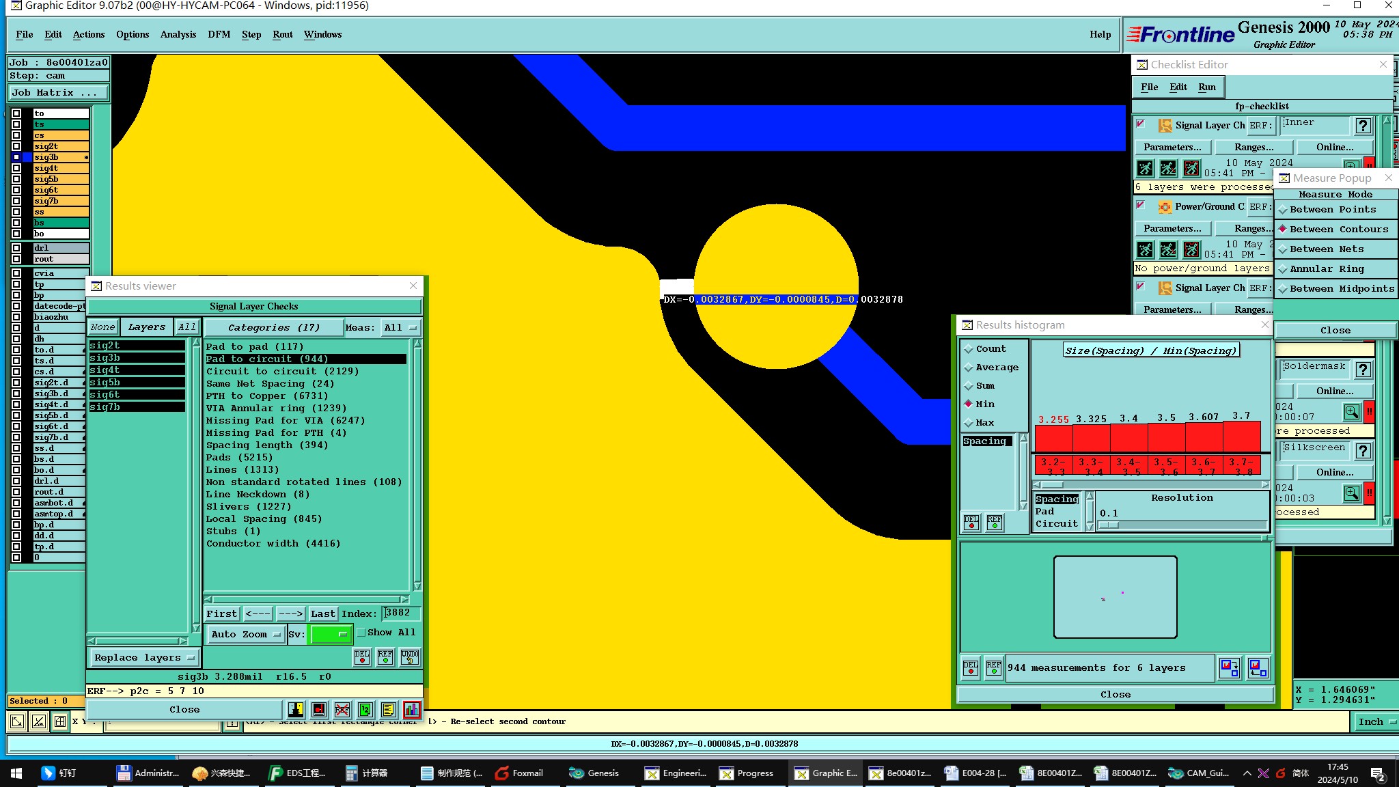Click the UNDO icon in Results viewer
This screenshot has width=1399, height=787.
point(409,657)
